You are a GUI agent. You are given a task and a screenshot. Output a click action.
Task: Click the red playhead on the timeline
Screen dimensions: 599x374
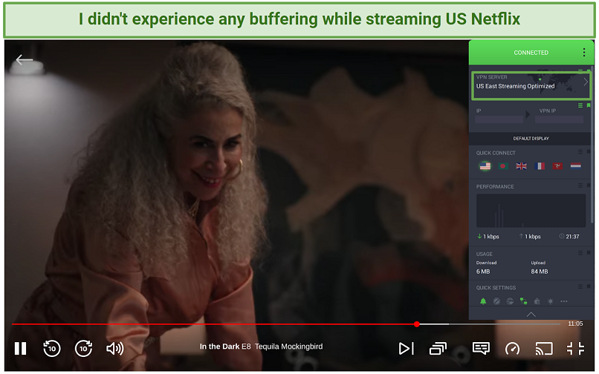pos(417,324)
